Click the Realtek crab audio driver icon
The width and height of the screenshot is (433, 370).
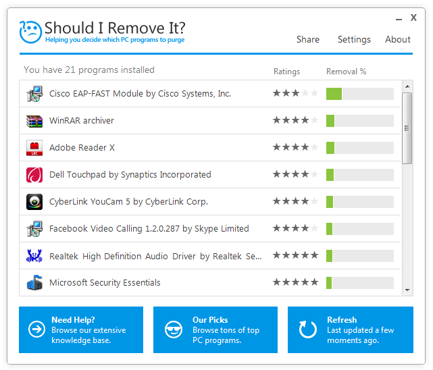click(34, 256)
